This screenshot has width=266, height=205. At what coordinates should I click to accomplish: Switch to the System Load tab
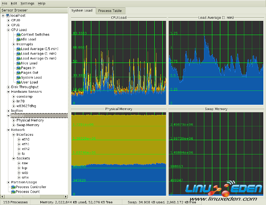click(x=82, y=11)
